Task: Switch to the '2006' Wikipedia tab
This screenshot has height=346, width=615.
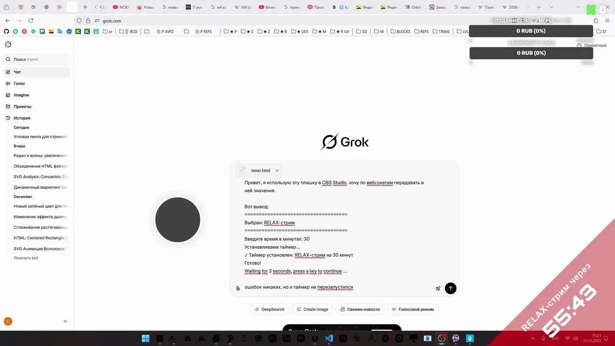Action: 511,7
